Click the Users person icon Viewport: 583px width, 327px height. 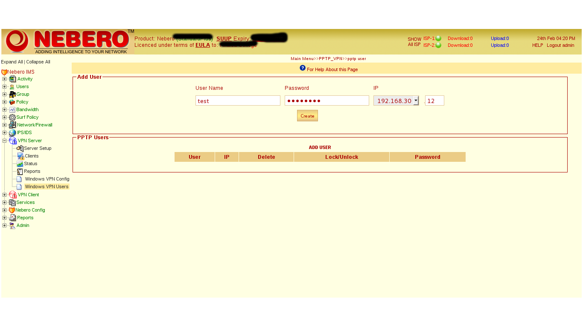click(12, 87)
